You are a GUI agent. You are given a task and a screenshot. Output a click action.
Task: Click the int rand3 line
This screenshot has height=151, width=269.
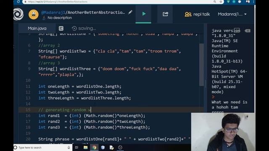(94, 127)
